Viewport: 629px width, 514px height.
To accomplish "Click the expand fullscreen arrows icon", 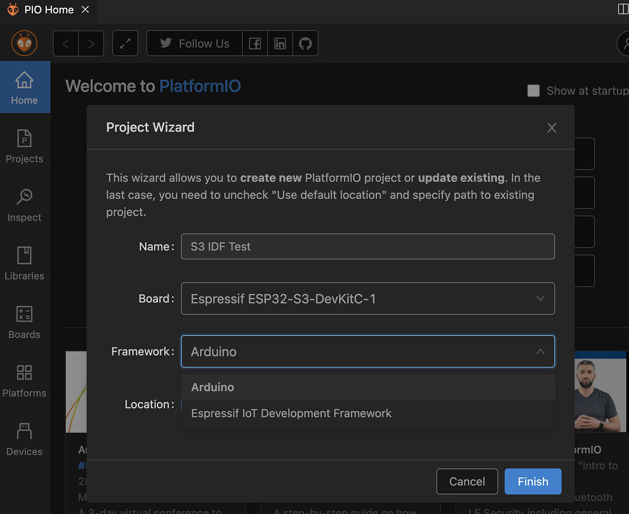I will pyautogui.click(x=125, y=44).
